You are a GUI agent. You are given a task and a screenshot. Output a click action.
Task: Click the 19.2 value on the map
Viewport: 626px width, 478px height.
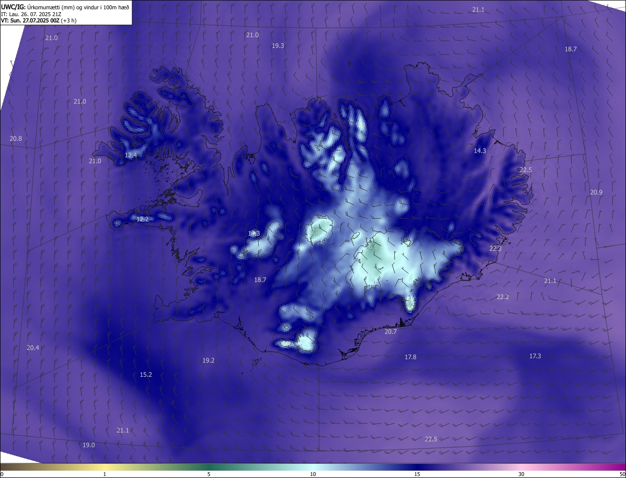click(208, 361)
